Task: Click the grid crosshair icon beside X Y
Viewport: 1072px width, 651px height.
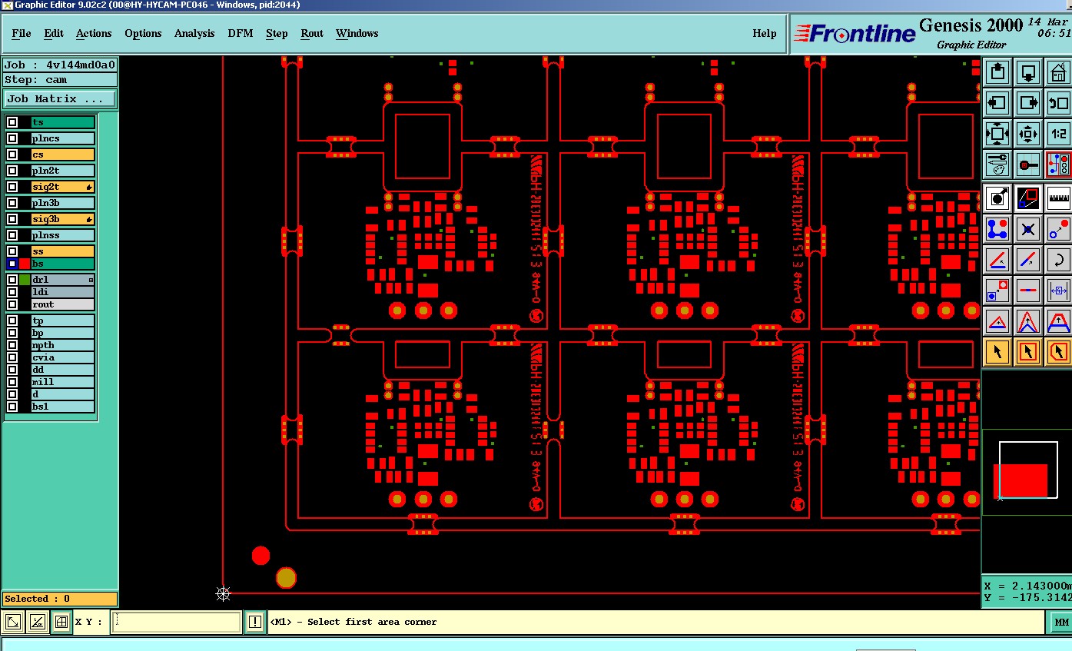Action: (x=61, y=622)
